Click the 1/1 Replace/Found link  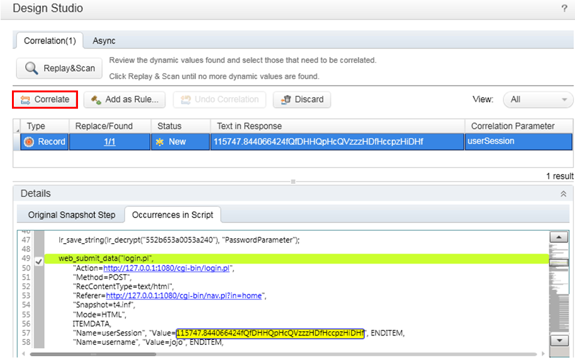pos(109,142)
